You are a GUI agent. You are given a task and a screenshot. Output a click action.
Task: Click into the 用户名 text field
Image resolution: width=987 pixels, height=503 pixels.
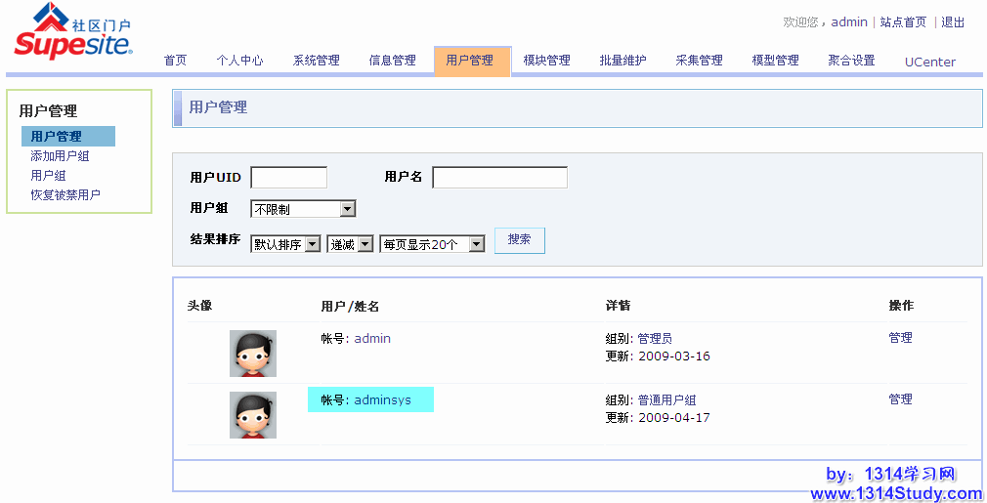499,178
